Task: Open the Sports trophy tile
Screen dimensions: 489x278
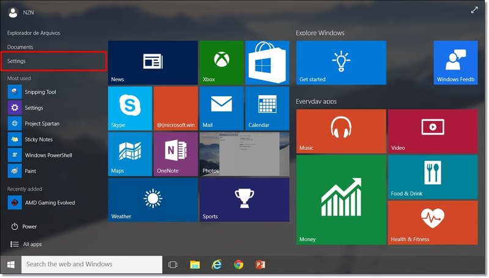Action: [x=244, y=199]
